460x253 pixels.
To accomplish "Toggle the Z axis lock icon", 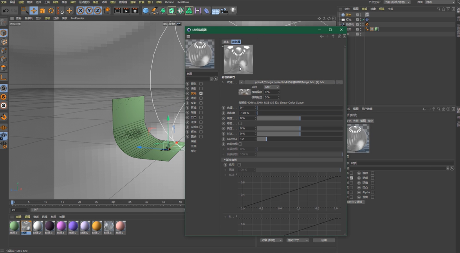I will tap(98, 11).
